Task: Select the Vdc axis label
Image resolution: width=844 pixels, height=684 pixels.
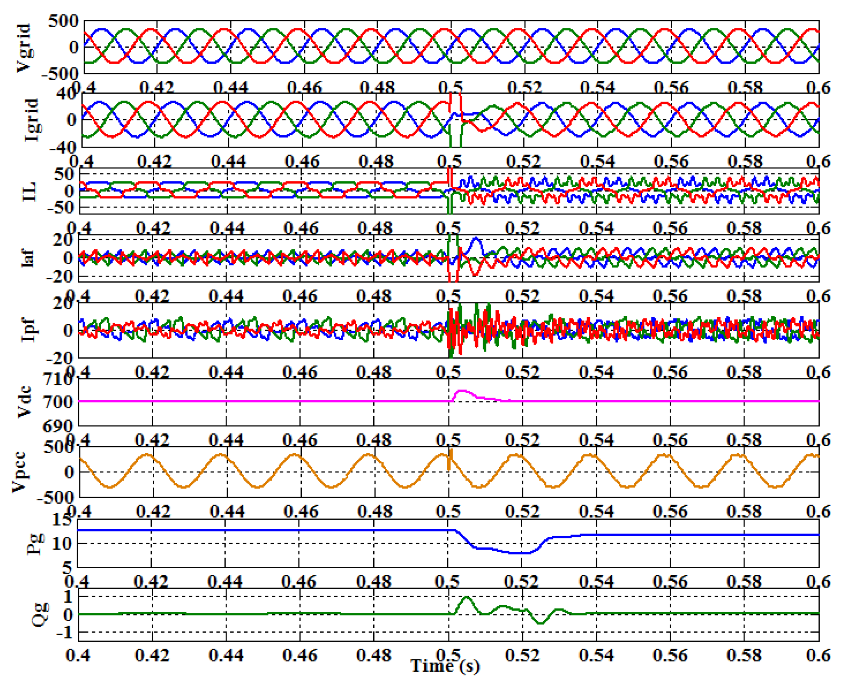Action: point(25,401)
